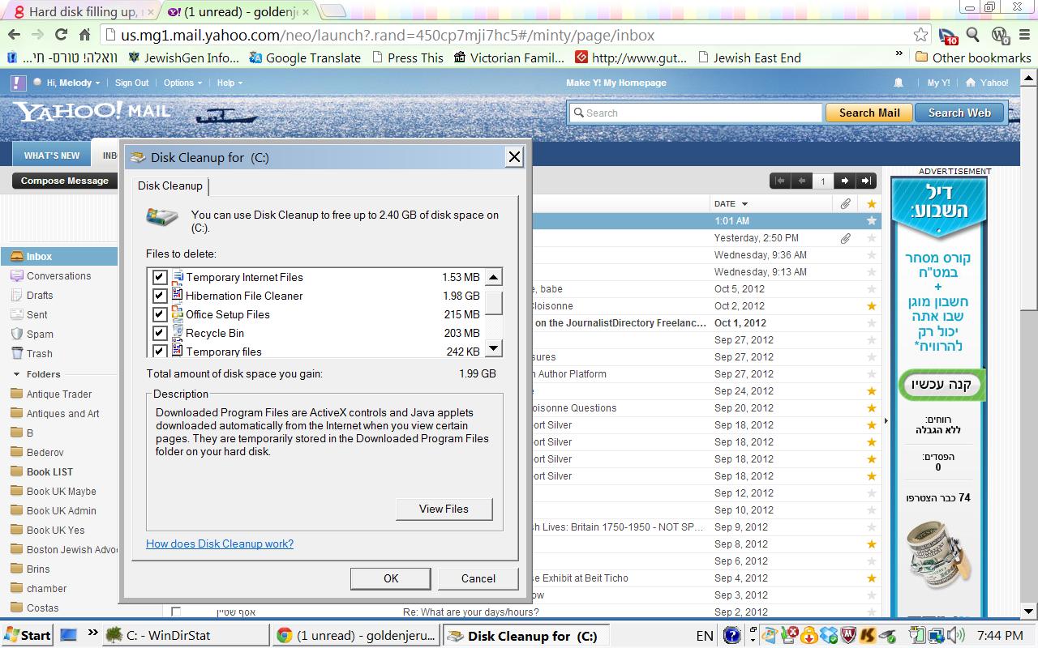The image size is (1038, 648).
Task: Go to next page of emails
Action: 844,181
